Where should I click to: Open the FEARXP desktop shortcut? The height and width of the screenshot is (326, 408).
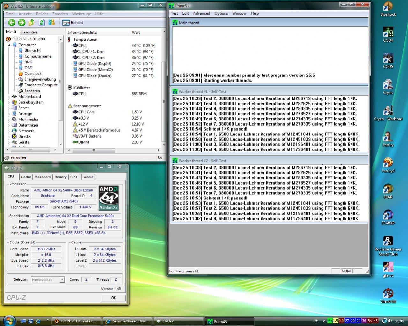pyautogui.click(x=388, y=218)
